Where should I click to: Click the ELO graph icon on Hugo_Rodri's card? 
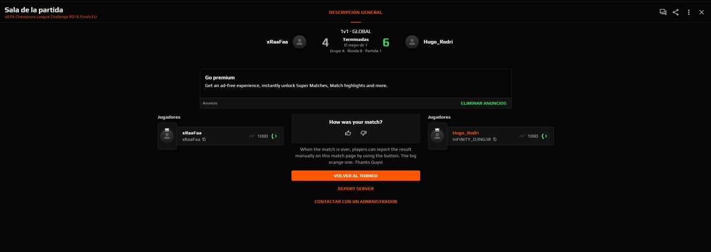tap(522, 136)
